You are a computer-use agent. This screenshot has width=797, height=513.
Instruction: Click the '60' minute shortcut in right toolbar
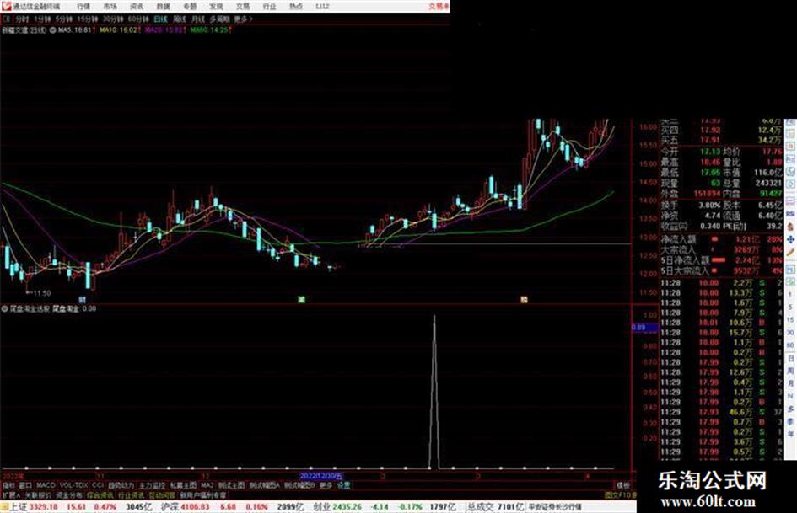pos(790,345)
